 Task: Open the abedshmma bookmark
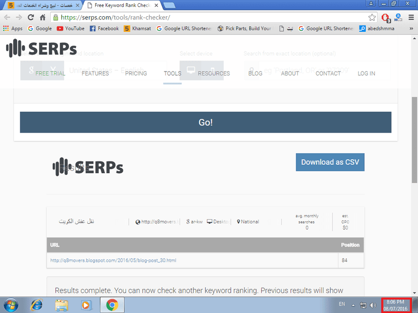(377, 29)
